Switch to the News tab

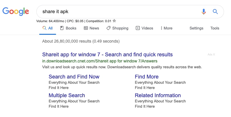coord(91,28)
